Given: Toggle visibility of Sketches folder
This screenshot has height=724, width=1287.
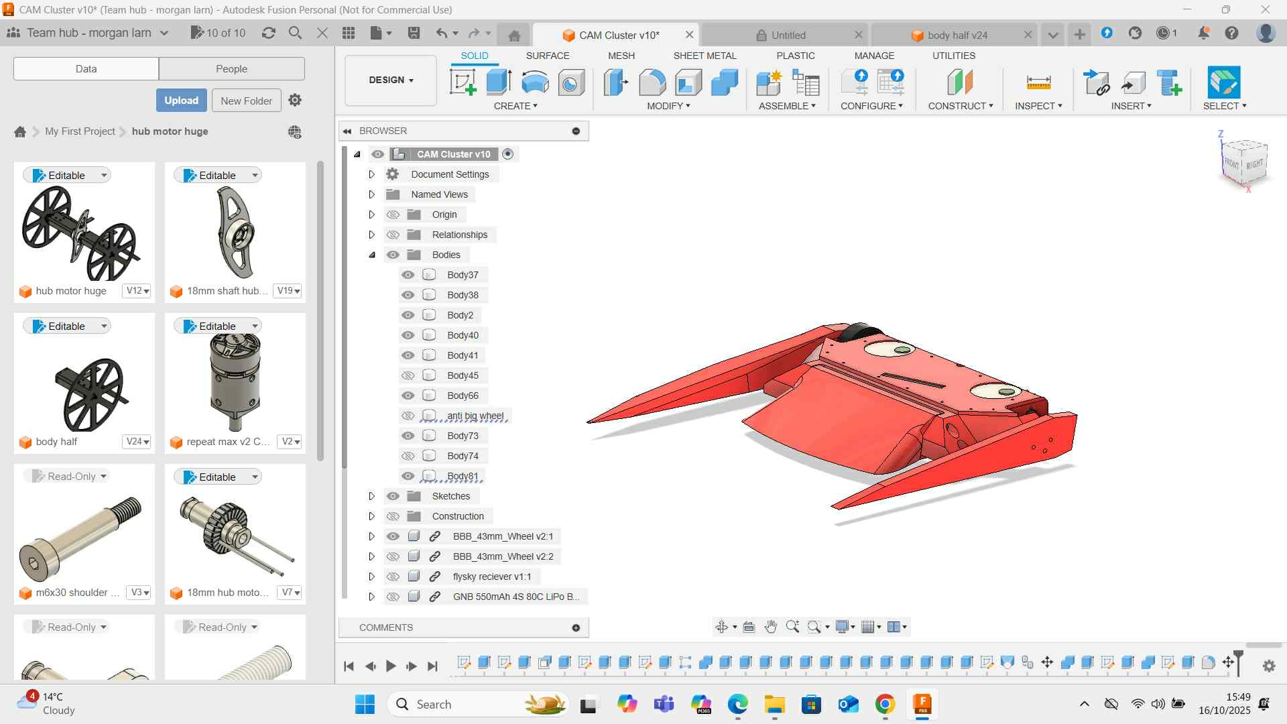Looking at the screenshot, I should (x=393, y=496).
